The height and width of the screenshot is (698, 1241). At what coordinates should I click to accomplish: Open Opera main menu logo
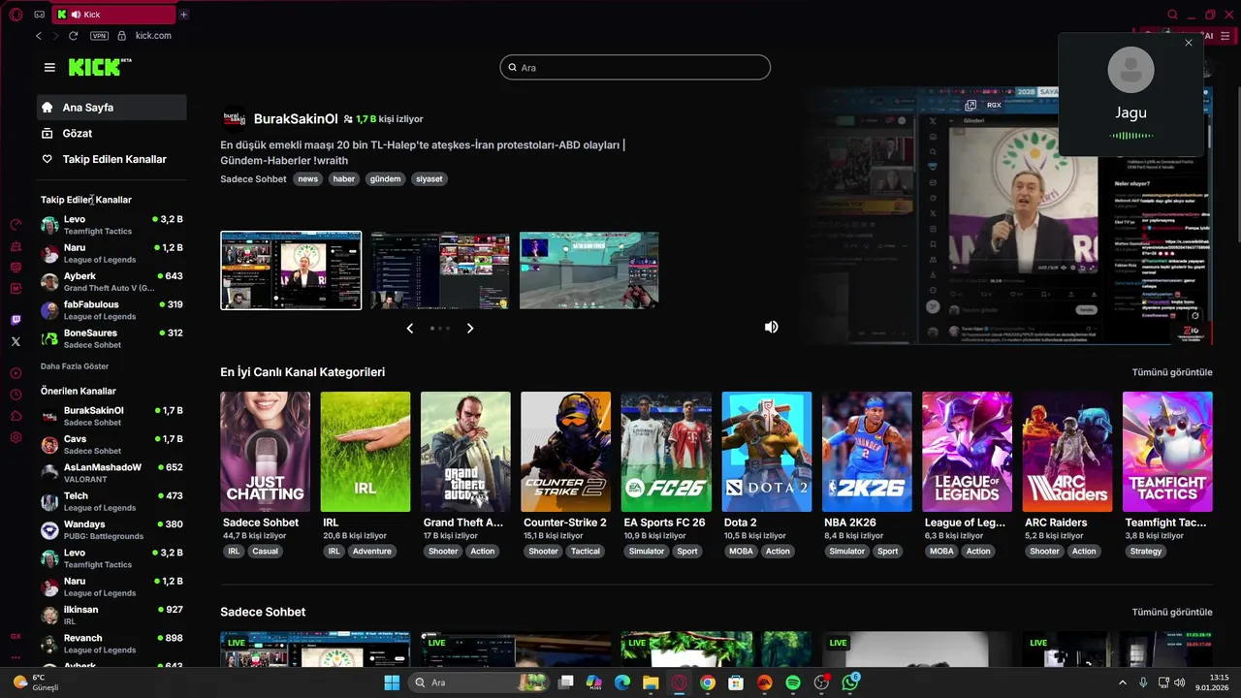16,14
